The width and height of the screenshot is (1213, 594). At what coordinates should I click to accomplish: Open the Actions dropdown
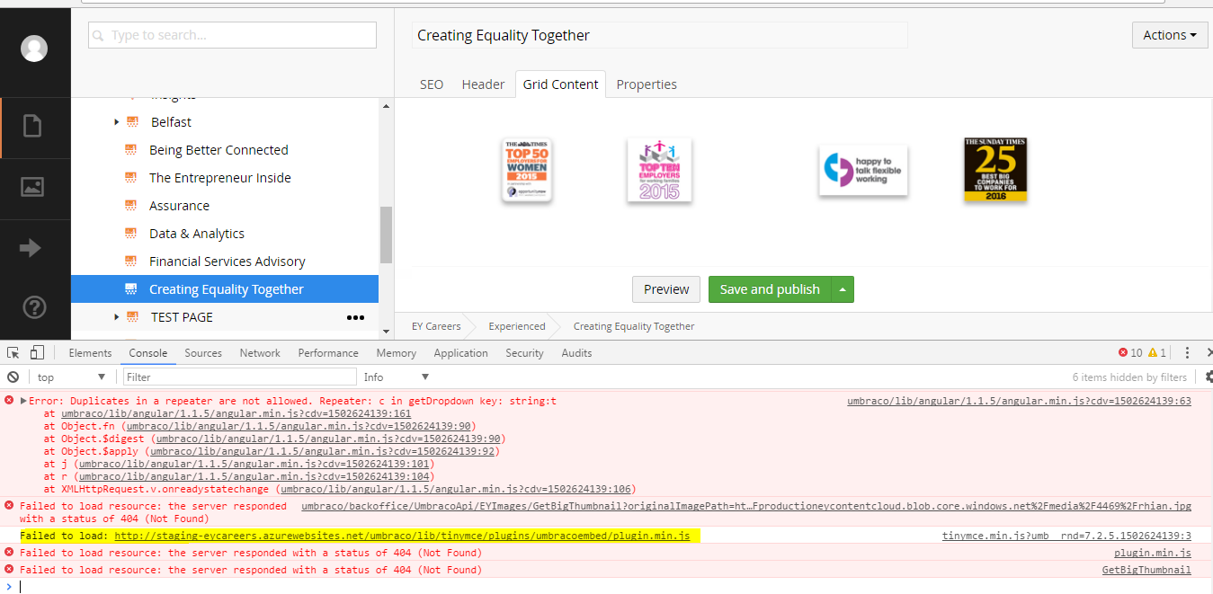click(1169, 35)
